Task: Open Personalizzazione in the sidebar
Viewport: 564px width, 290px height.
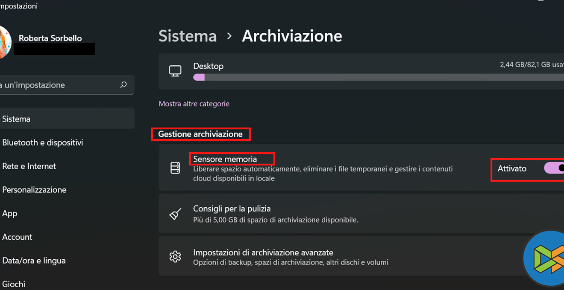Action: [34, 190]
